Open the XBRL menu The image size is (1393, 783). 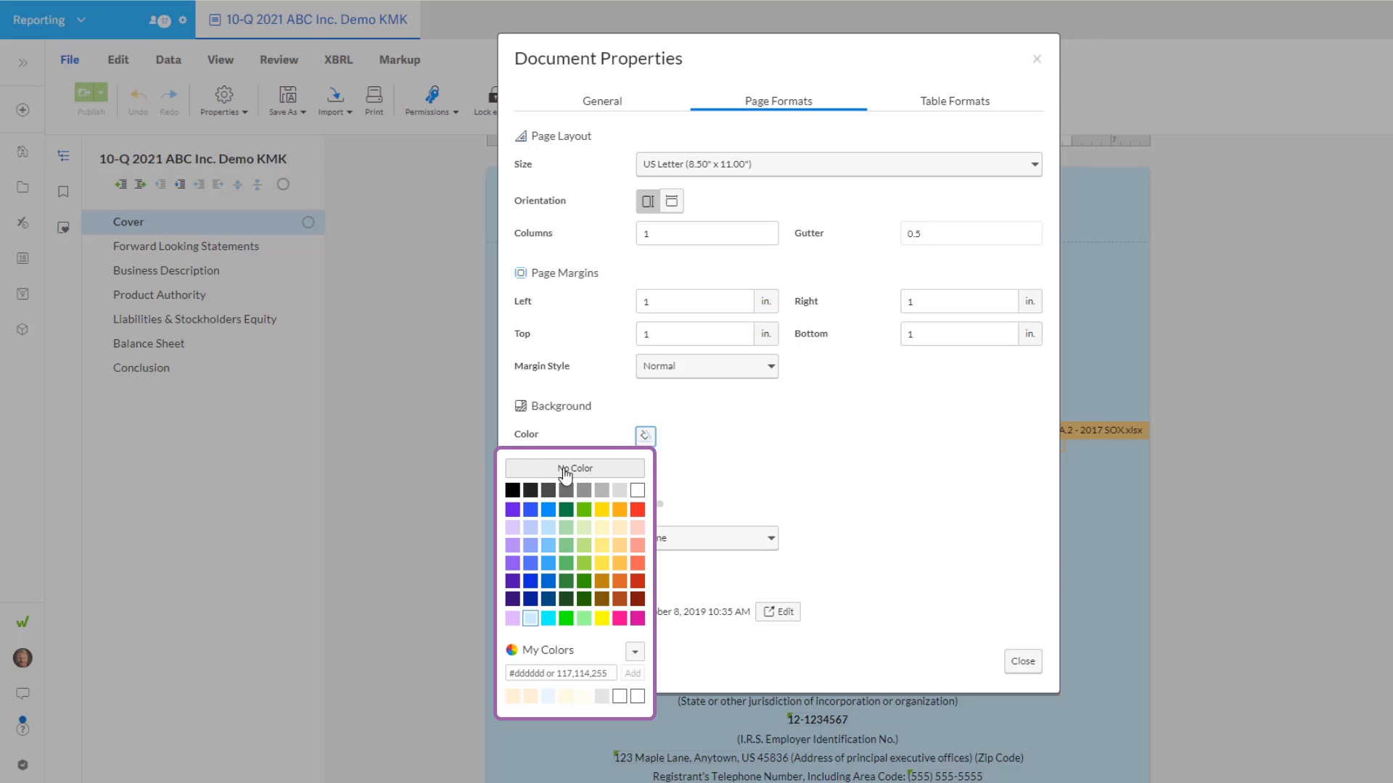click(338, 59)
